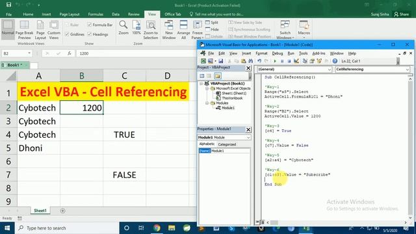
Task: Click the Hide window button
Action: tap(212, 29)
